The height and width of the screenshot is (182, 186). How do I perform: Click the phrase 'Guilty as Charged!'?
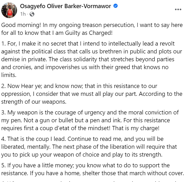89,33
